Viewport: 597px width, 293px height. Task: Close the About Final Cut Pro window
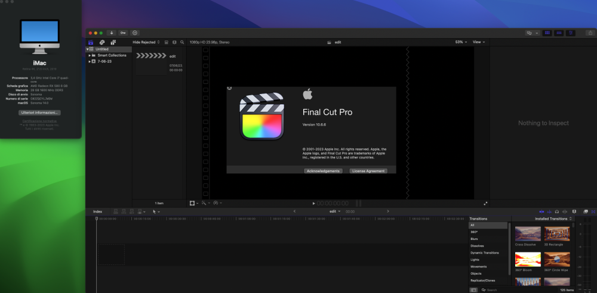pyautogui.click(x=229, y=88)
